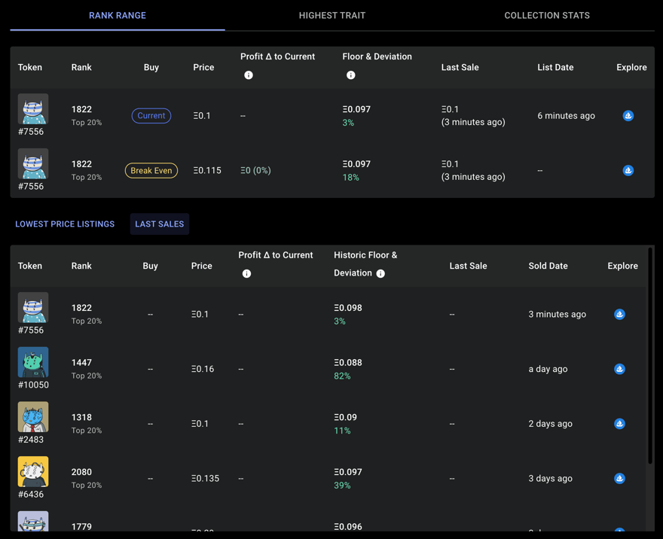This screenshot has width=663, height=539.
Task: Switch to the Collection Stats tab
Action: (x=547, y=16)
